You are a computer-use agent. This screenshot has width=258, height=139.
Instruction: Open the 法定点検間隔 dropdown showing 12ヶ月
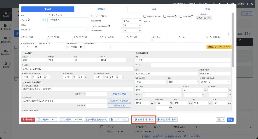(x=131, y=21)
